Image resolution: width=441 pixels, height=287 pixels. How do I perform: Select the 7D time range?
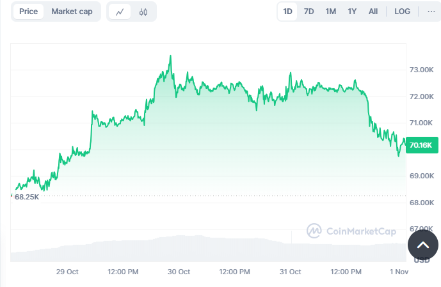click(309, 12)
